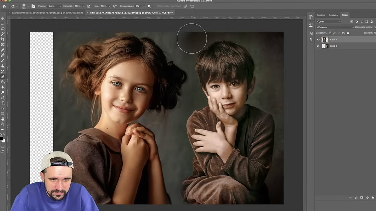Select the Zoom tool in toolbar

[3, 124]
